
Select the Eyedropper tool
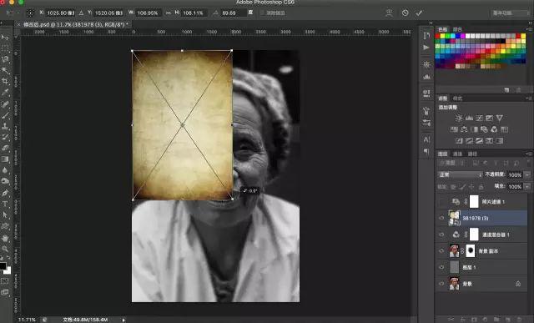click(5, 93)
